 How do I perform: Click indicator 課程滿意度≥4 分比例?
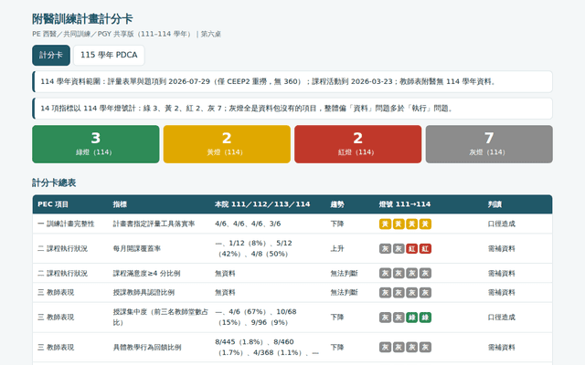pos(146,274)
